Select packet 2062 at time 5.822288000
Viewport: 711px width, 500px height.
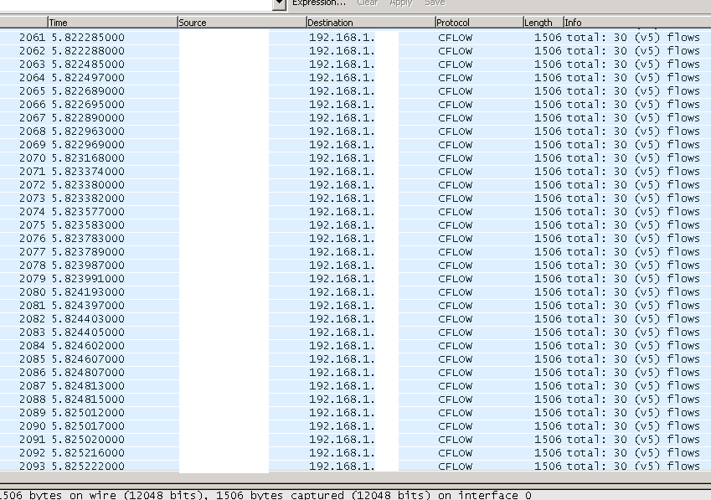(355, 51)
